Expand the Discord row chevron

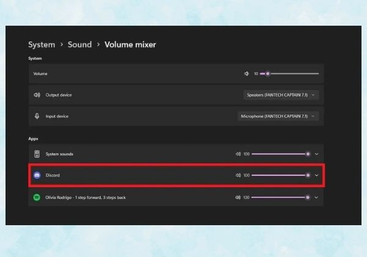coord(316,175)
